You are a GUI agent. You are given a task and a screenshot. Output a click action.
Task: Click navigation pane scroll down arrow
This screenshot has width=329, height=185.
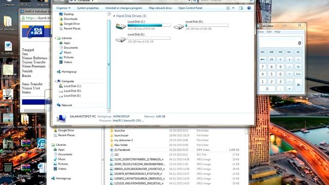108,110
